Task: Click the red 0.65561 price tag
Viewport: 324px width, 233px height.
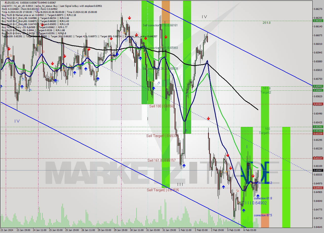Action: click(x=318, y=104)
